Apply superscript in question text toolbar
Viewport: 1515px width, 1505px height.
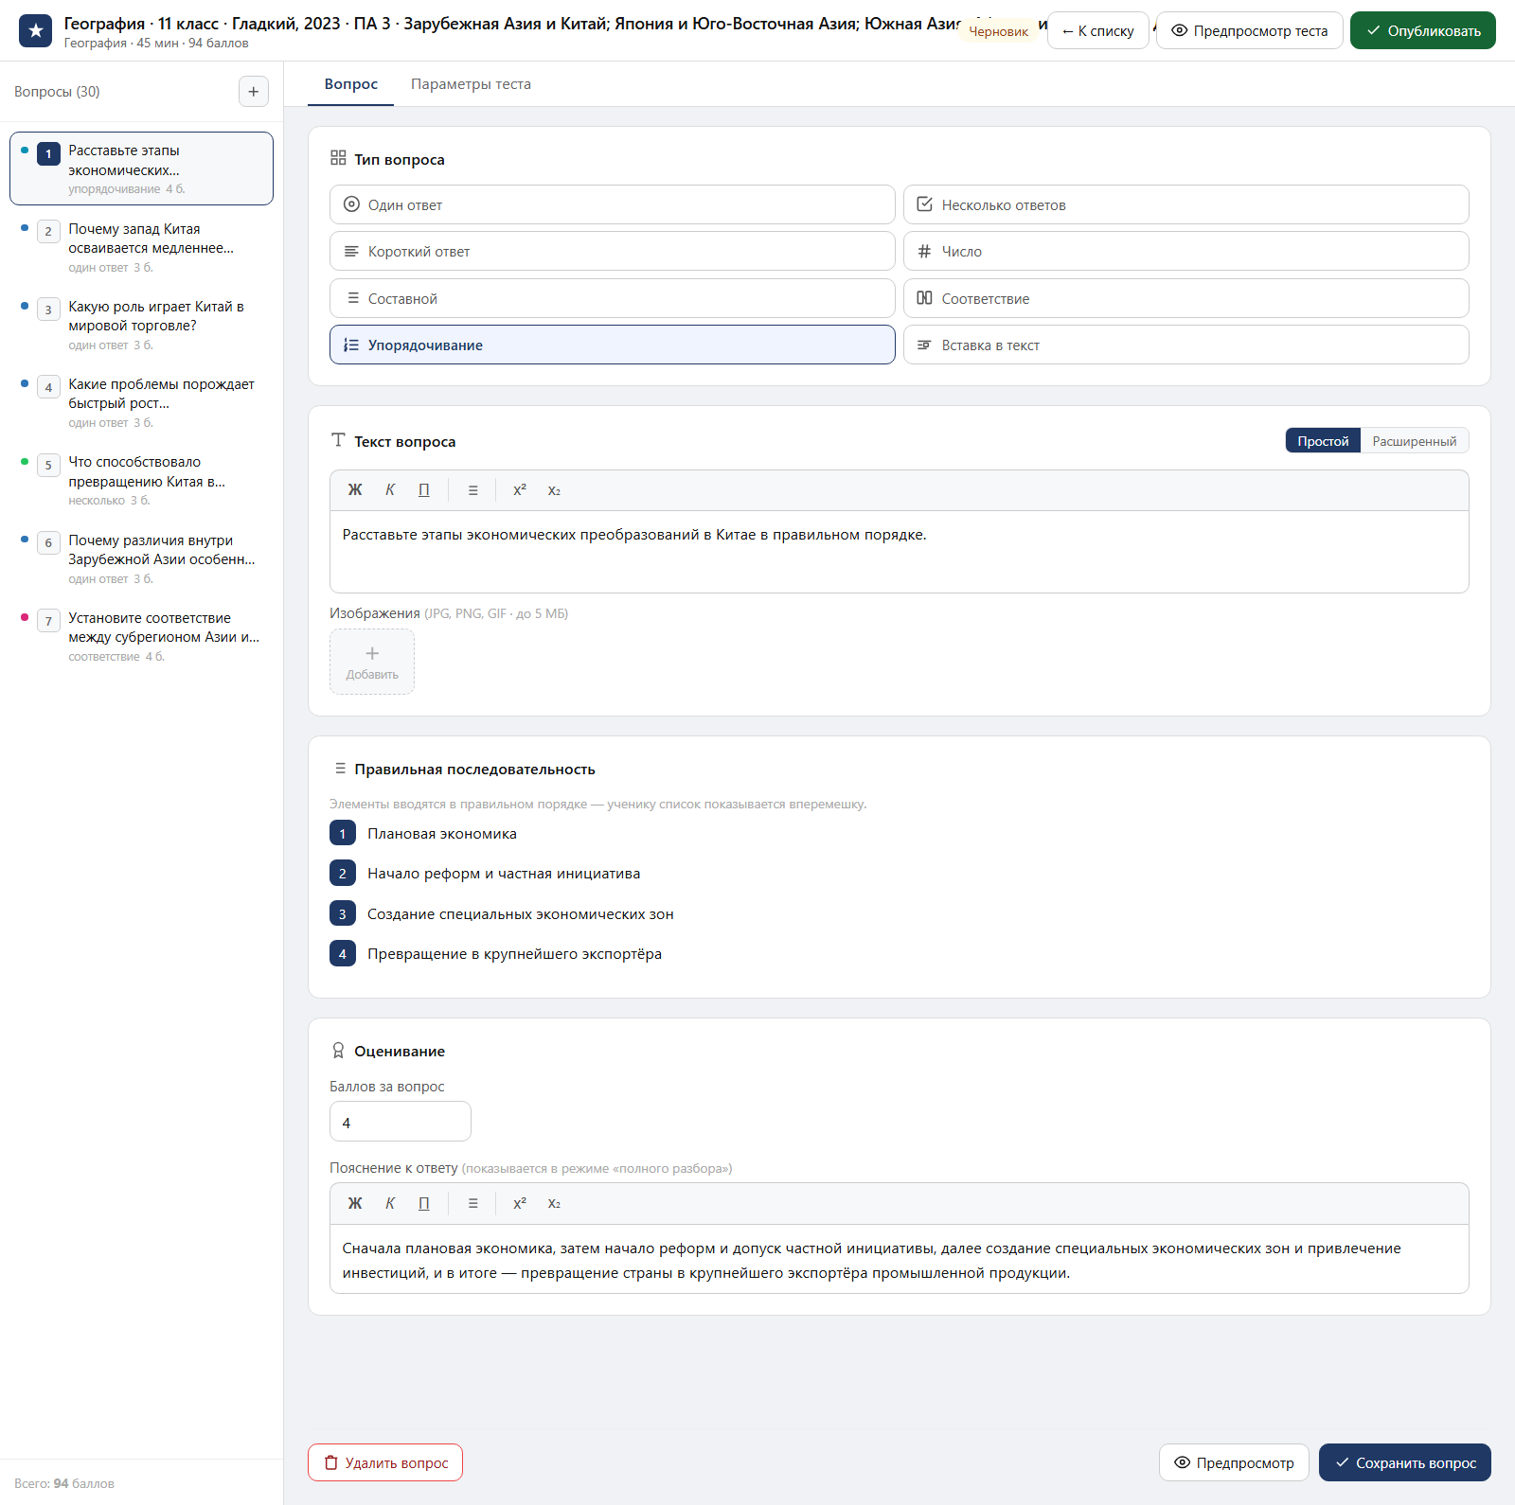point(520,490)
